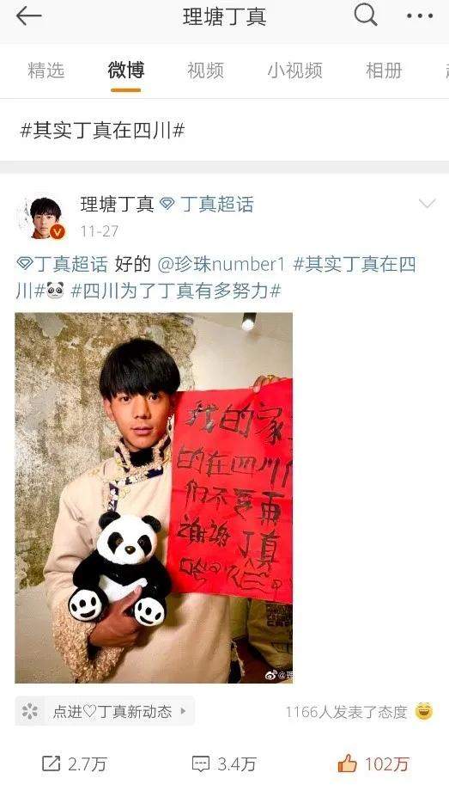The image size is (449, 785).
Task: Open search with the magnifier icon
Action: point(366,15)
